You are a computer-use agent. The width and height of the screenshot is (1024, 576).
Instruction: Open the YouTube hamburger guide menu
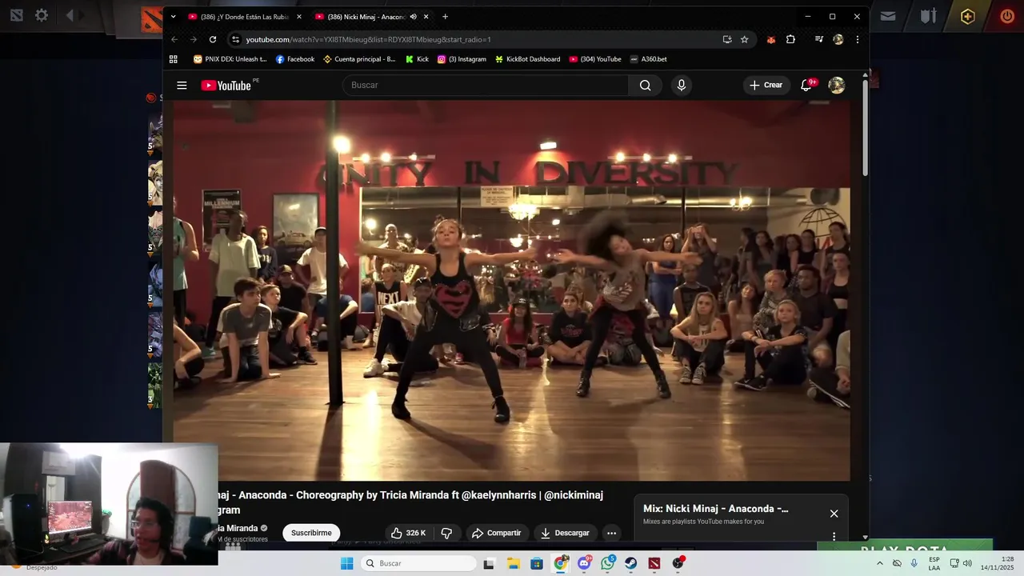pos(182,86)
